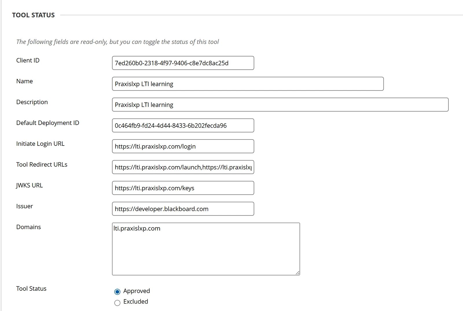Click the Tool Redirect URLs label
The width and height of the screenshot is (463, 311).
pos(42,164)
